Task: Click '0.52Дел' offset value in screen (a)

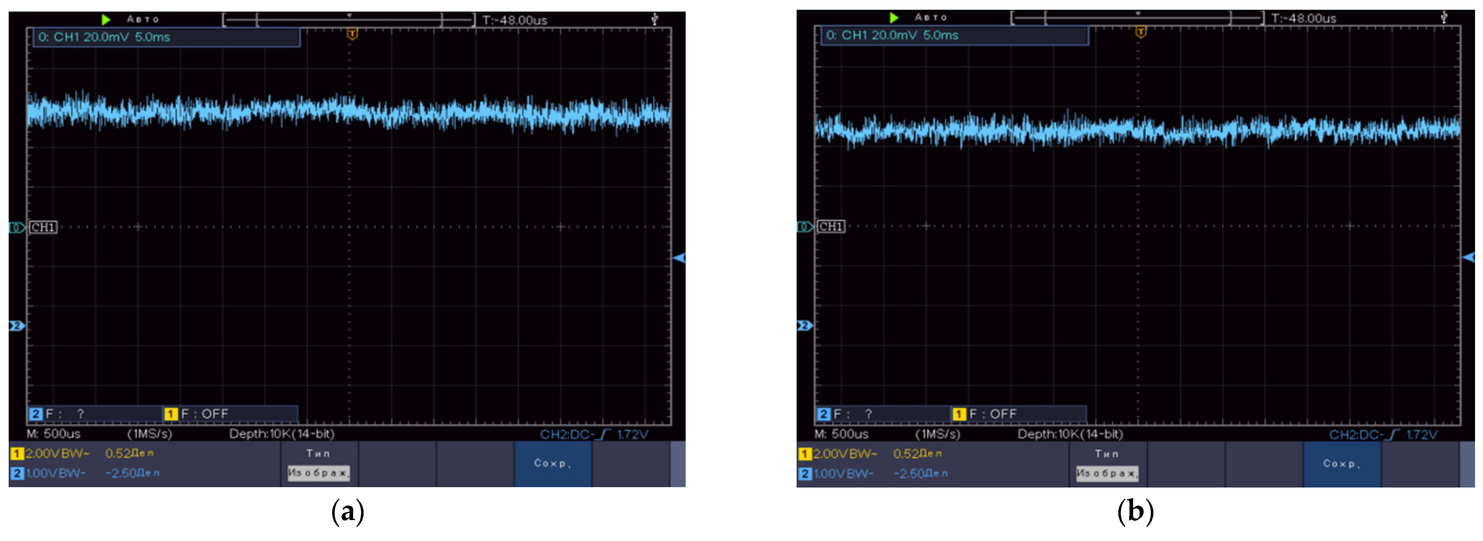Action: pyautogui.click(x=129, y=454)
